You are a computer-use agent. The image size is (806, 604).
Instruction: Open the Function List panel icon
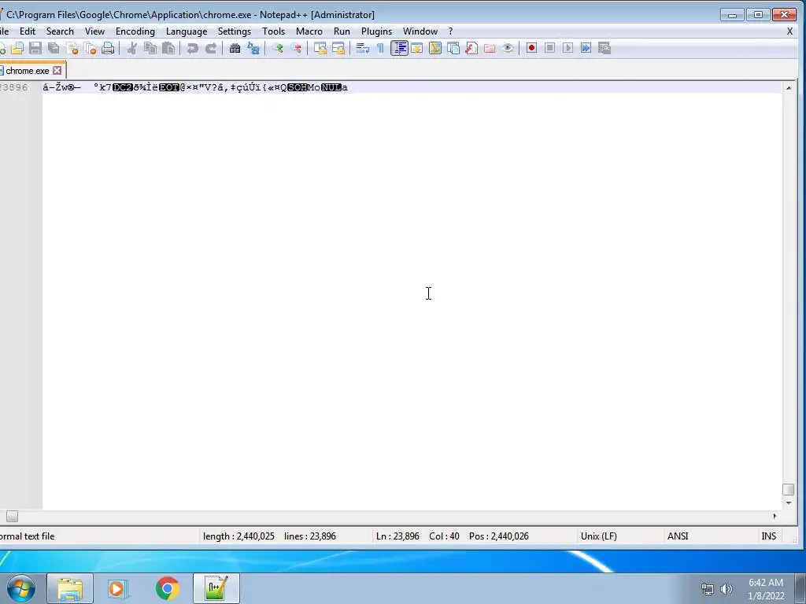click(x=471, y=48)
